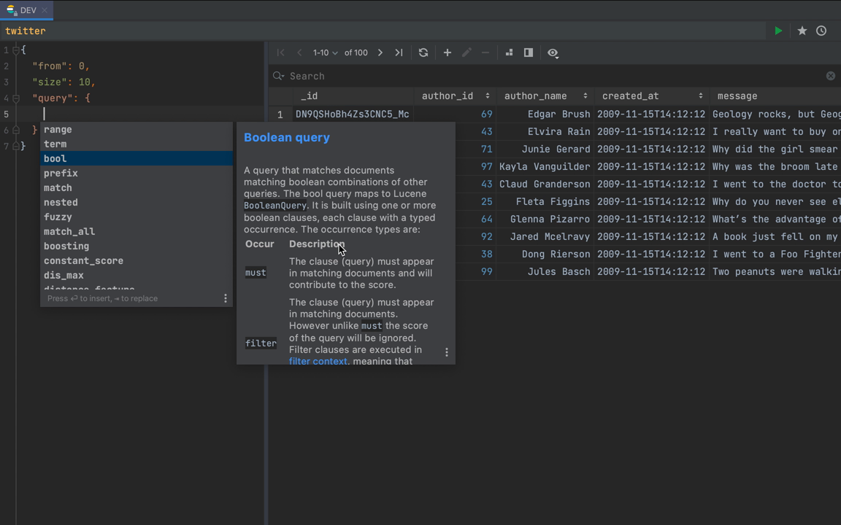This screenshot has width=841, height=525.
Task: Select match_all in the suggestion list
Action: pos(69,231)
